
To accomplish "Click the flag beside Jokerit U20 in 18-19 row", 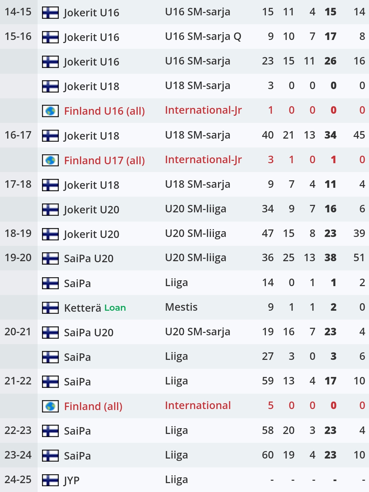I will [50, 234].
